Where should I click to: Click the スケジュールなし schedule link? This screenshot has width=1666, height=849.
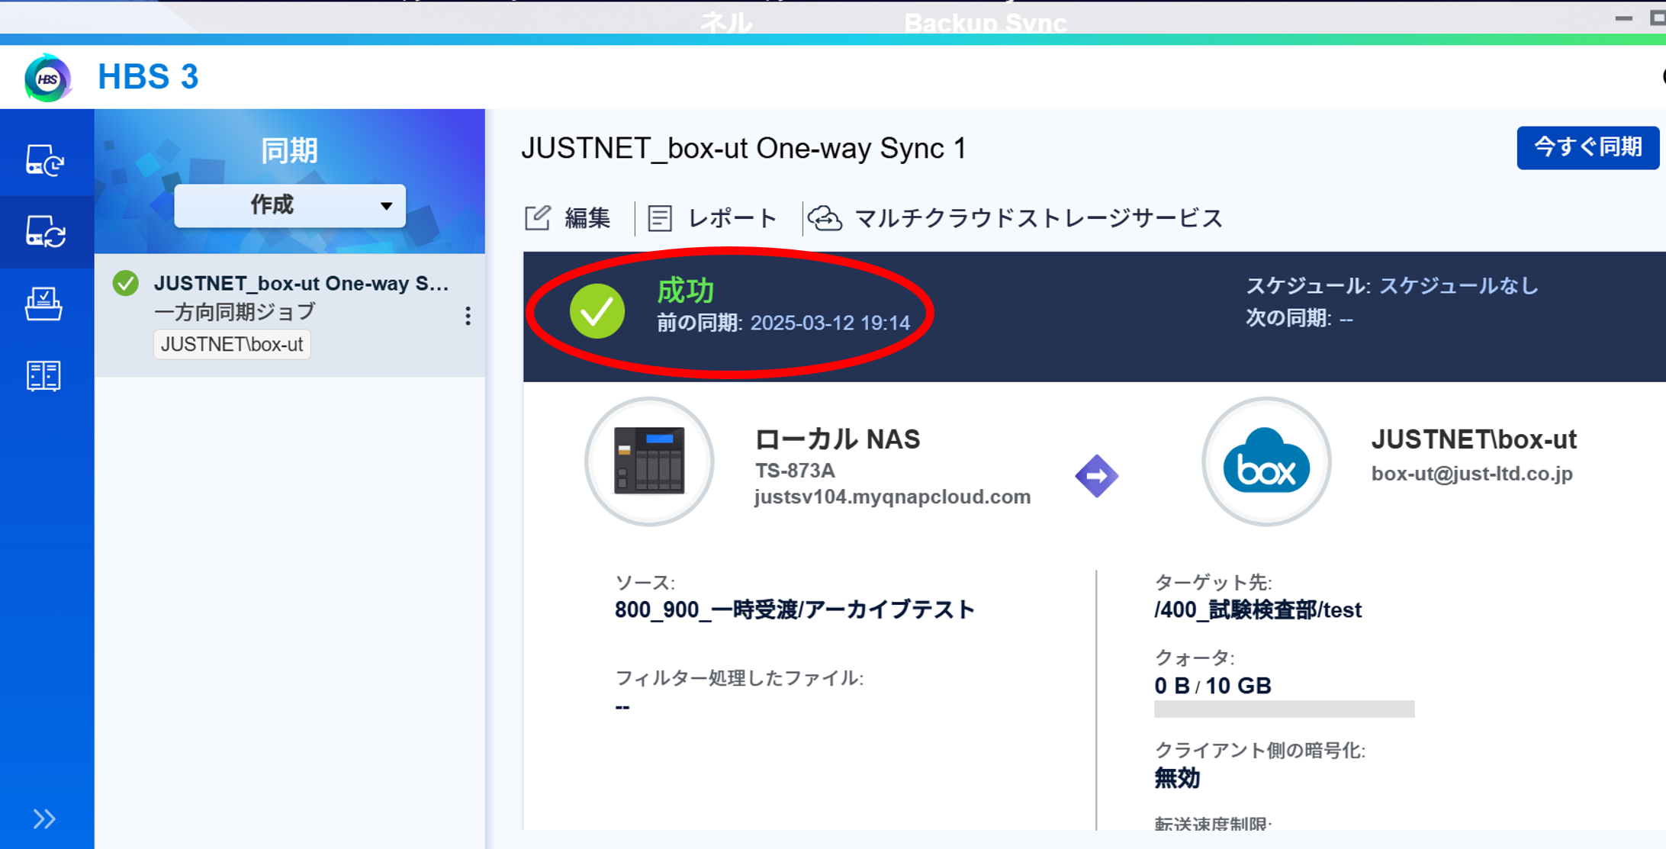(x=1459, y=285)
